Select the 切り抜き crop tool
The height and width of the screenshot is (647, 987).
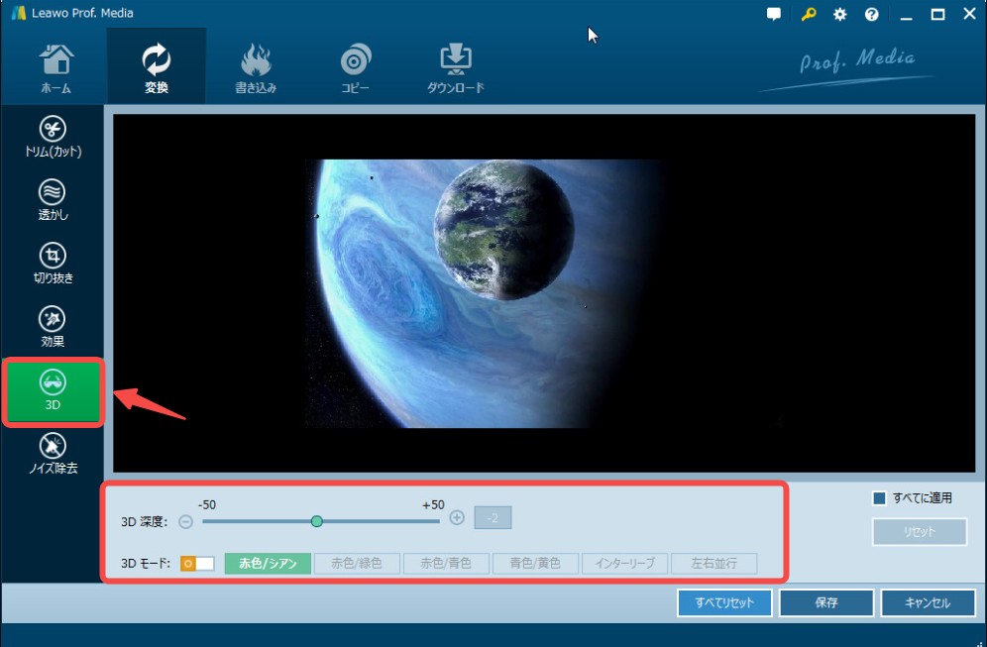tap(53, 264)
